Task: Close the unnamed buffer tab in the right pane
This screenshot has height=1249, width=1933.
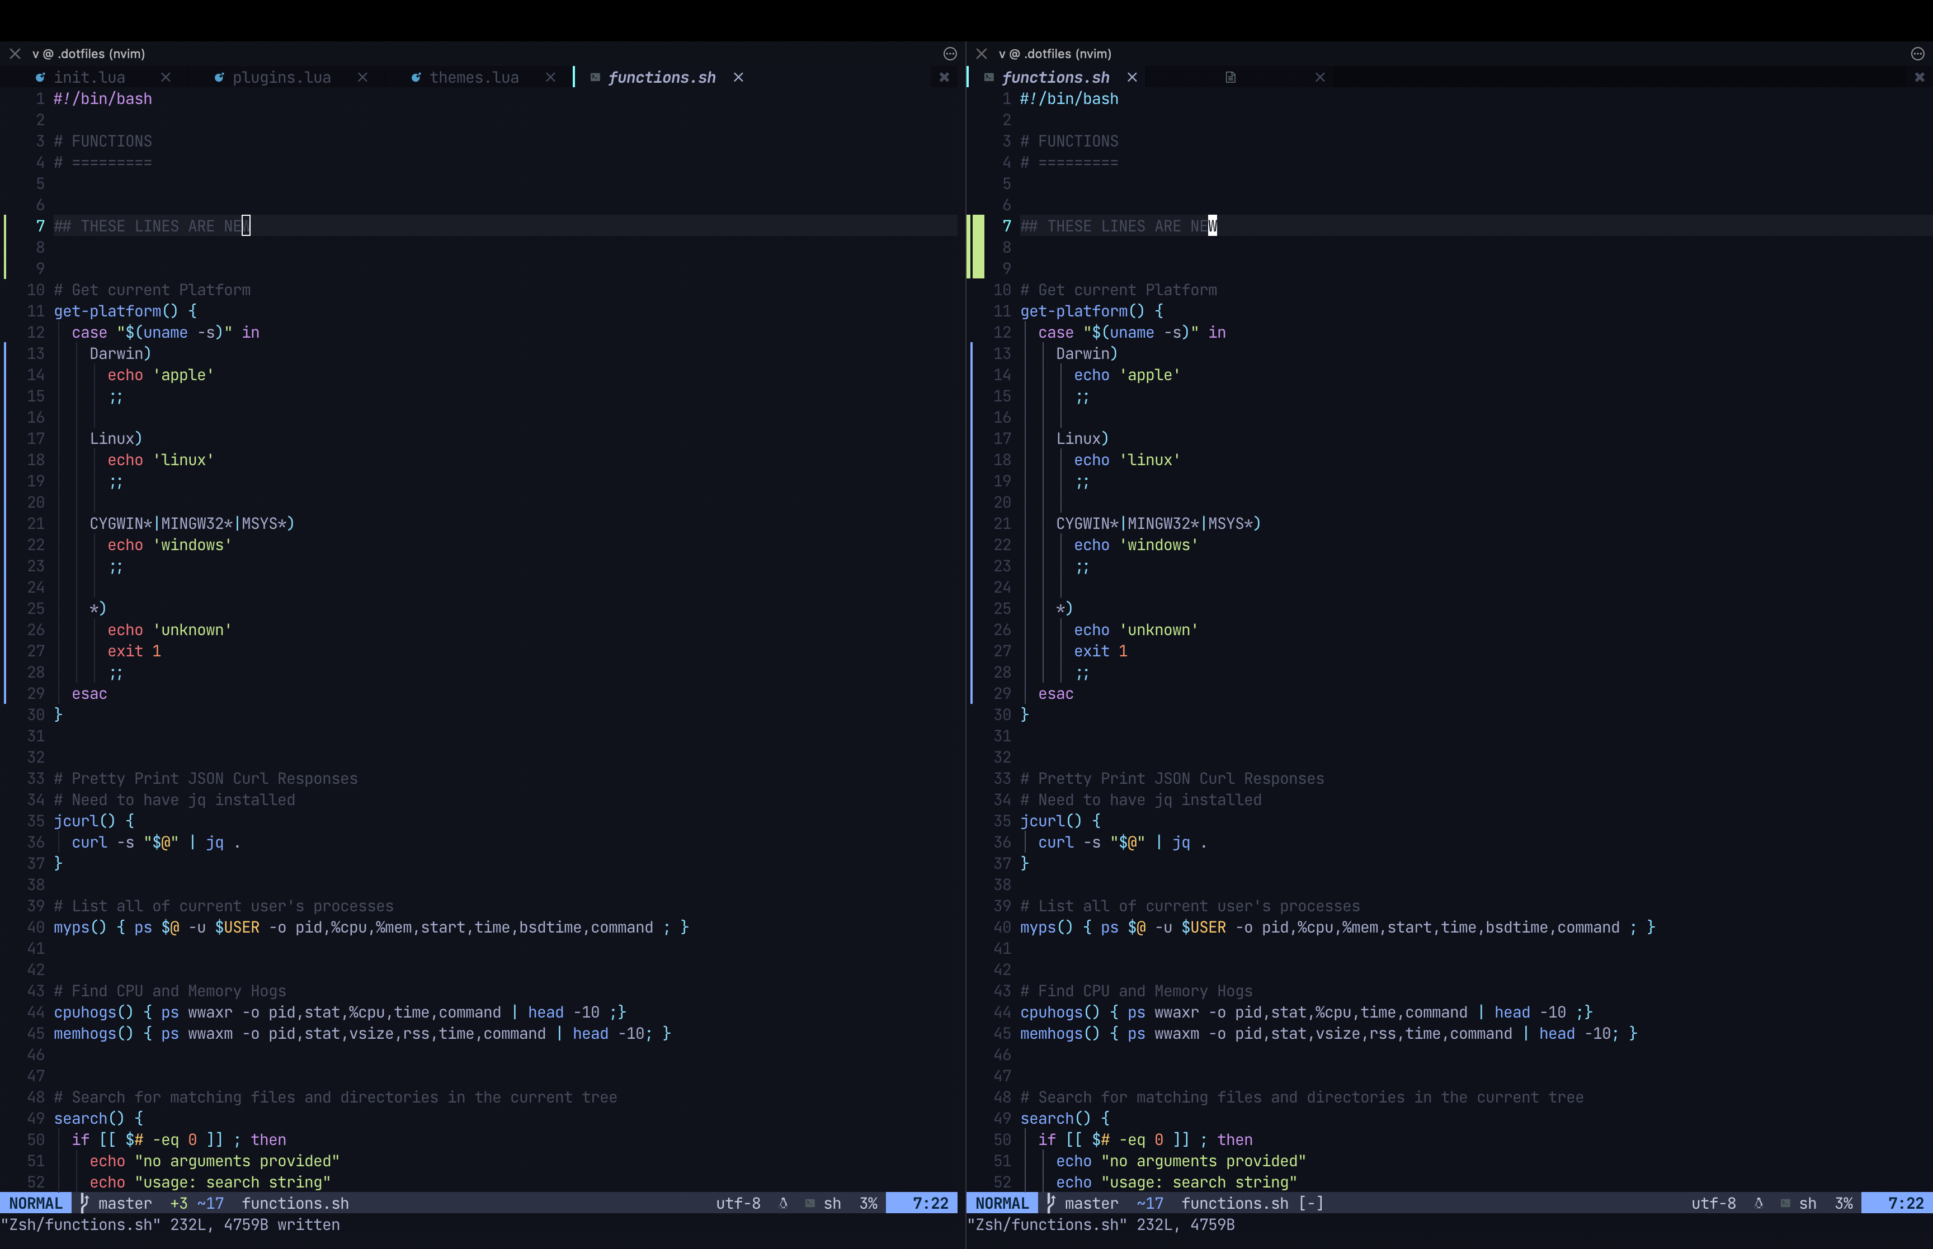Action: (x=1320, y=78)
